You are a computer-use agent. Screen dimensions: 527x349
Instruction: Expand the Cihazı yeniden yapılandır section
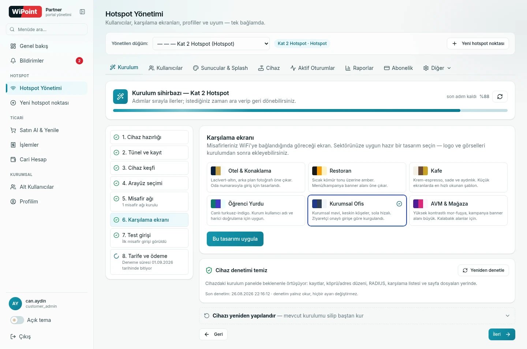[x=357, y=316]
